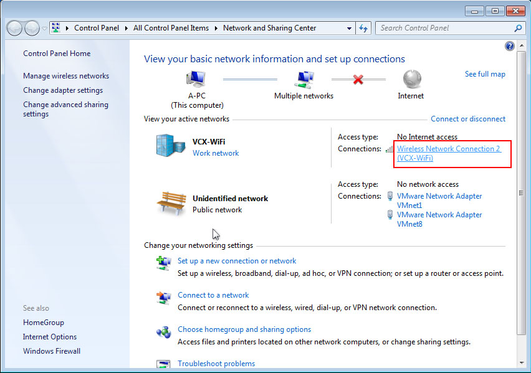Click Connect to a network link
The width and height of the screenshot is (531, 373).
point(213,295)
